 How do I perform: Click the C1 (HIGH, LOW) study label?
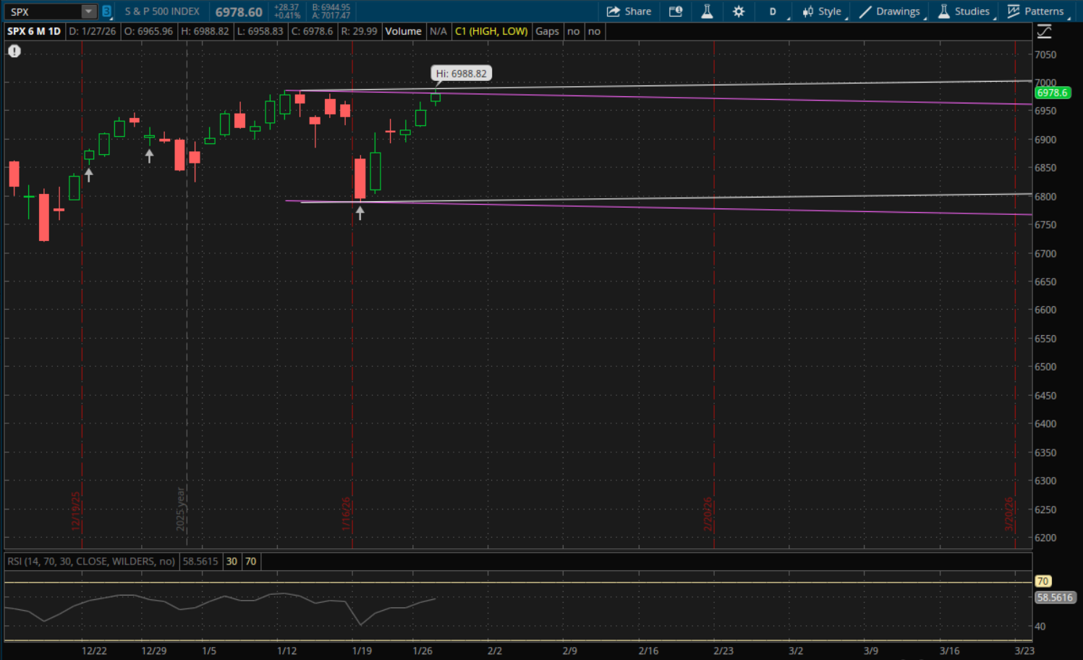point(491,32)
